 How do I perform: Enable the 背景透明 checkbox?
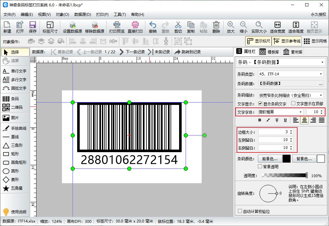(x=260, y=166)
